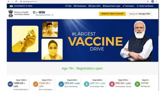Open the Chrome profile avatar

[152, 2]
